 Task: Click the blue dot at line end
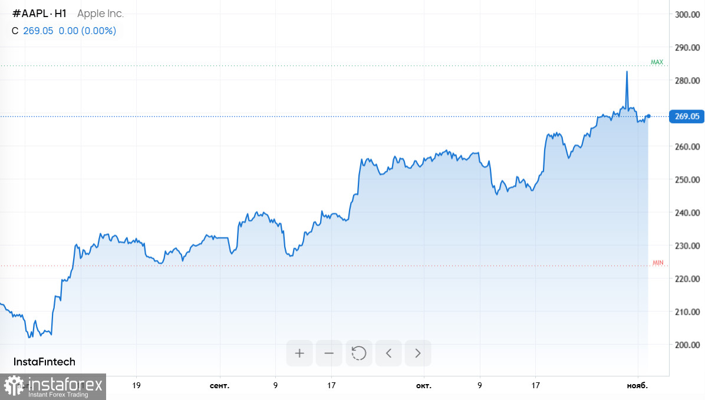[x=648, y=116]
